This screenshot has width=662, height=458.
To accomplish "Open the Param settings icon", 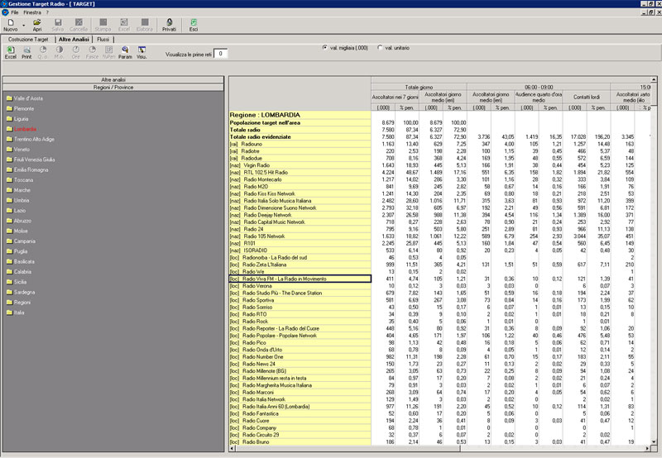I will pyautogui.click(x=125, y=51).
